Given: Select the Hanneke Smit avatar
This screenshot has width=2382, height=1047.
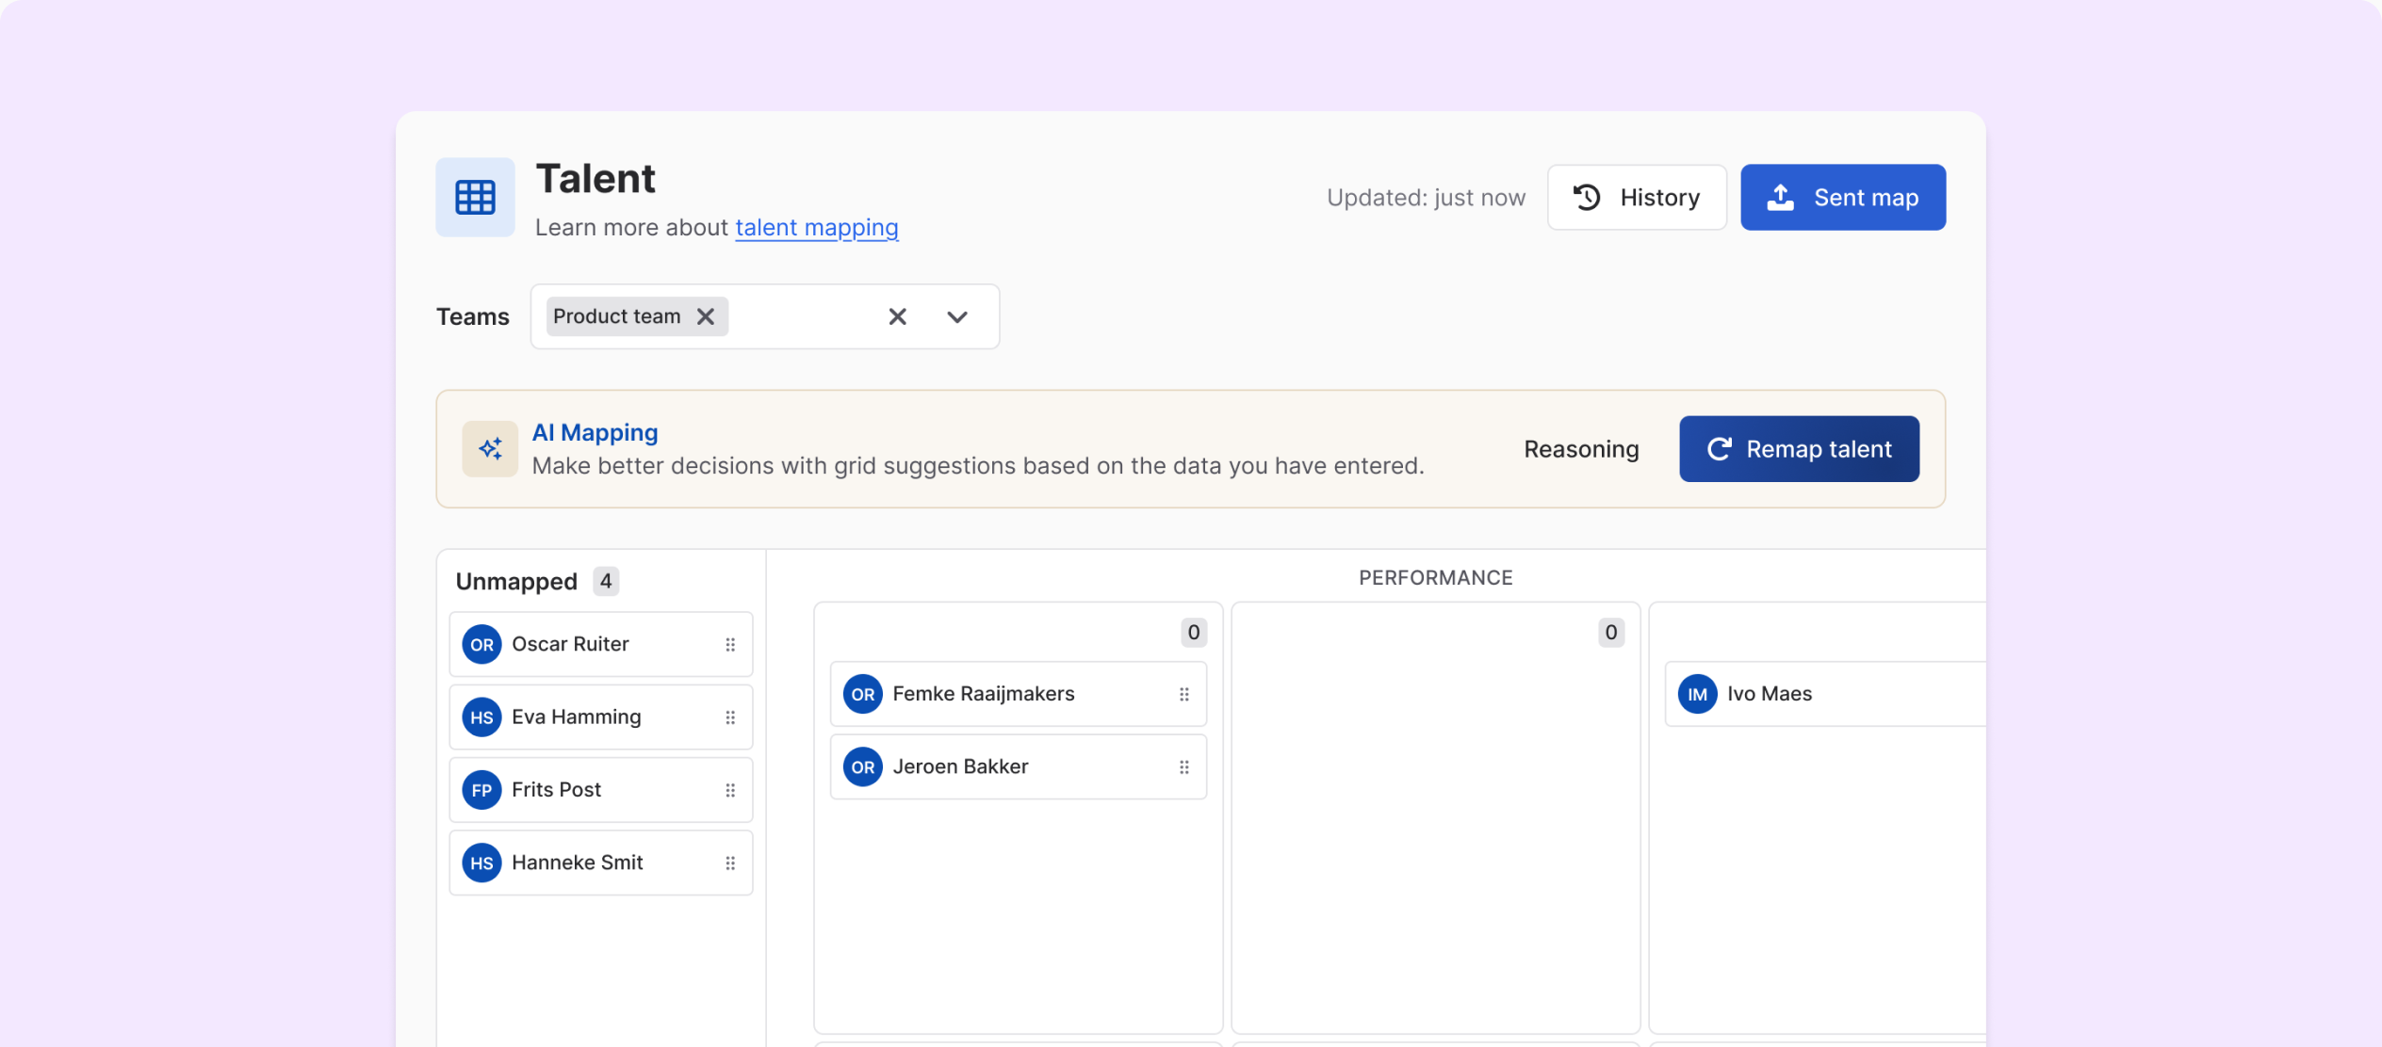Looking at the screenshot, I should (x=481, y=863).
